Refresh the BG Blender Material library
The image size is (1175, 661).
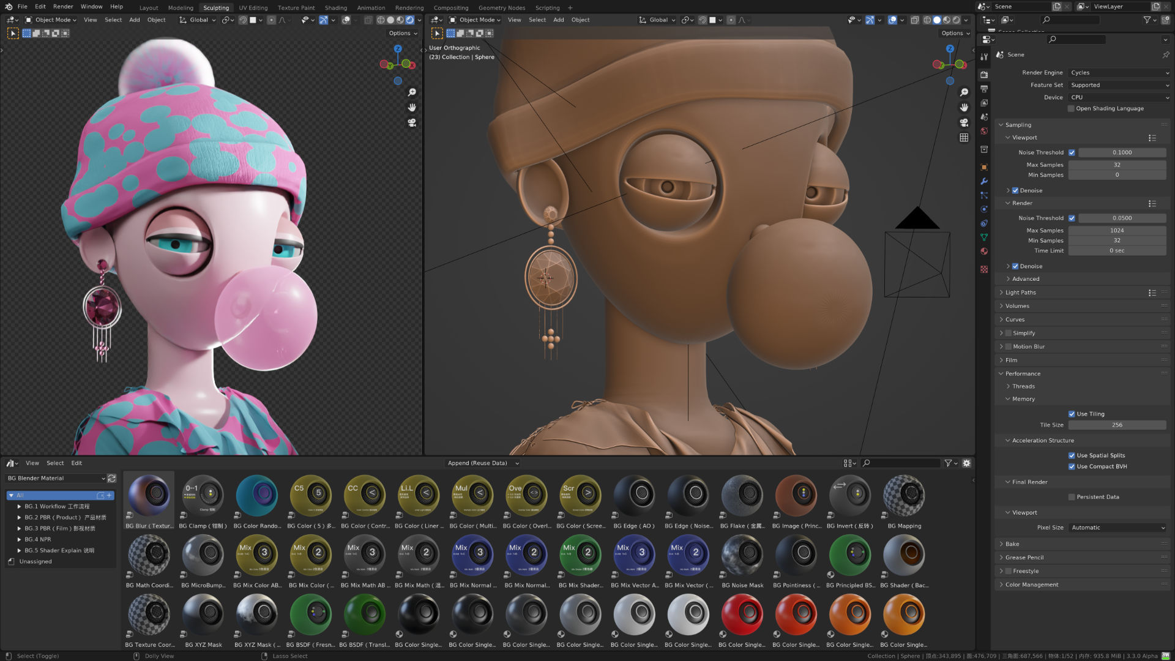[x=112, y=478]
